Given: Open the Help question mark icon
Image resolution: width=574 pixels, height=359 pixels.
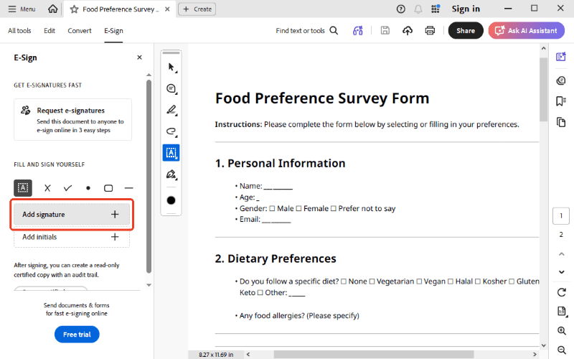Looking at the screenshot, I should pyautogui.click(x=401, y=9).
